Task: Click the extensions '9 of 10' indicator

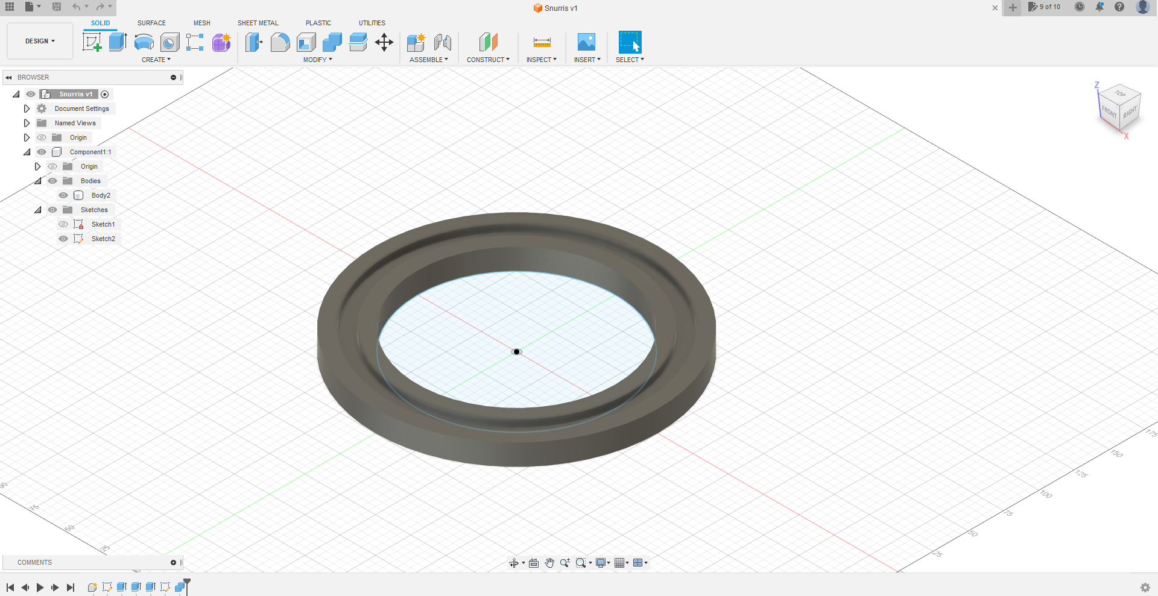Action: (x=1045, y=7)
